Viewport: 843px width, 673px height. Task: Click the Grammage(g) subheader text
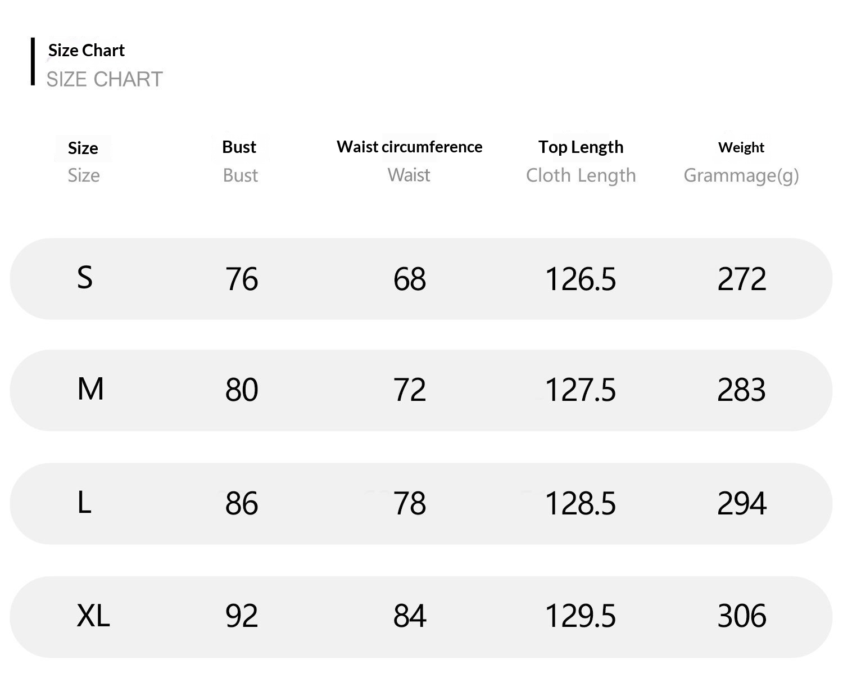tap(741, 175)
